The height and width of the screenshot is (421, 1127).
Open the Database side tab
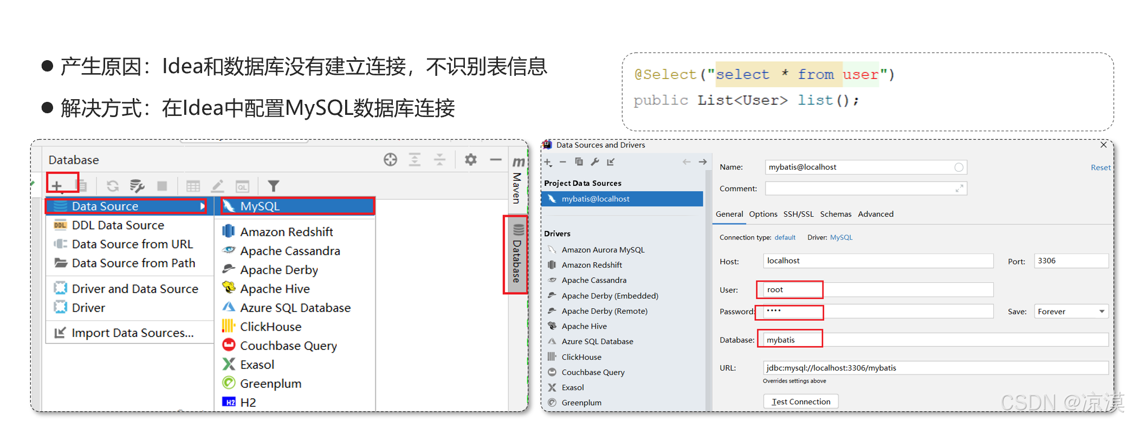(517, 254)
